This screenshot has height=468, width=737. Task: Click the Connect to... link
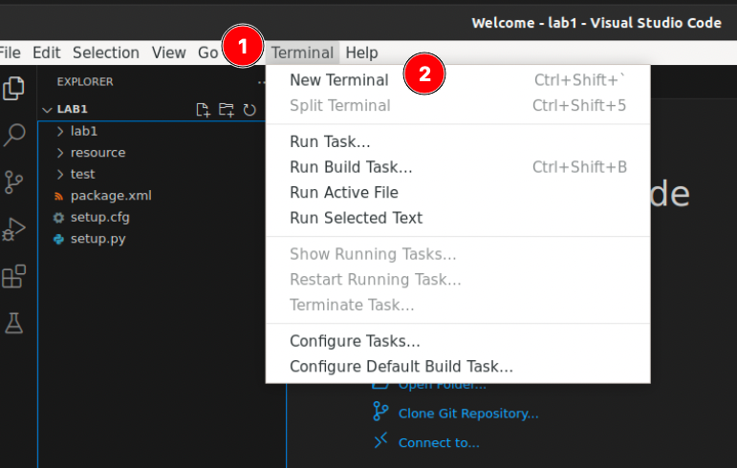point(439,442)
